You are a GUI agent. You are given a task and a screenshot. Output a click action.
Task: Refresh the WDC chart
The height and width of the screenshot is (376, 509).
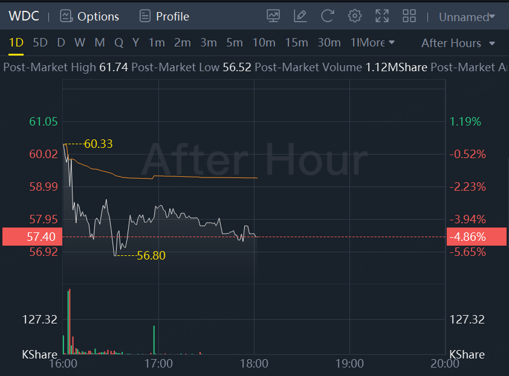click(328, 16)
